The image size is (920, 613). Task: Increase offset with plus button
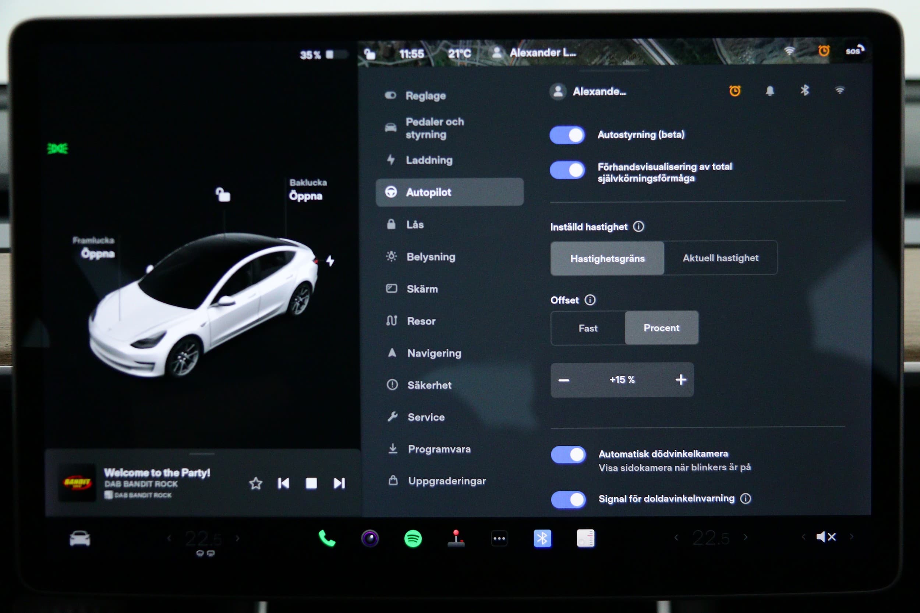tap(680, 379)
